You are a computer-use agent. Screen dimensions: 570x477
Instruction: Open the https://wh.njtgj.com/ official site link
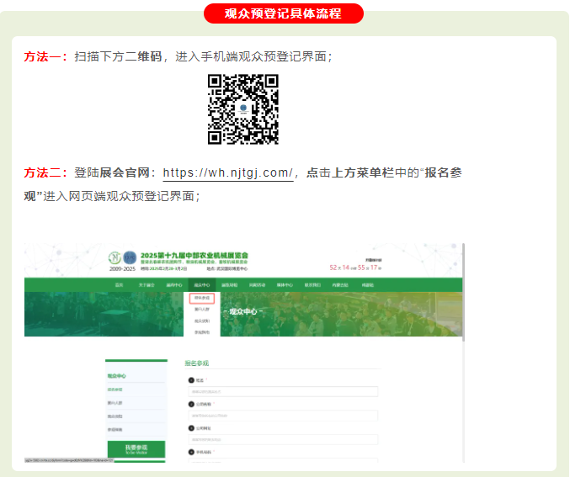coord(228,173)
